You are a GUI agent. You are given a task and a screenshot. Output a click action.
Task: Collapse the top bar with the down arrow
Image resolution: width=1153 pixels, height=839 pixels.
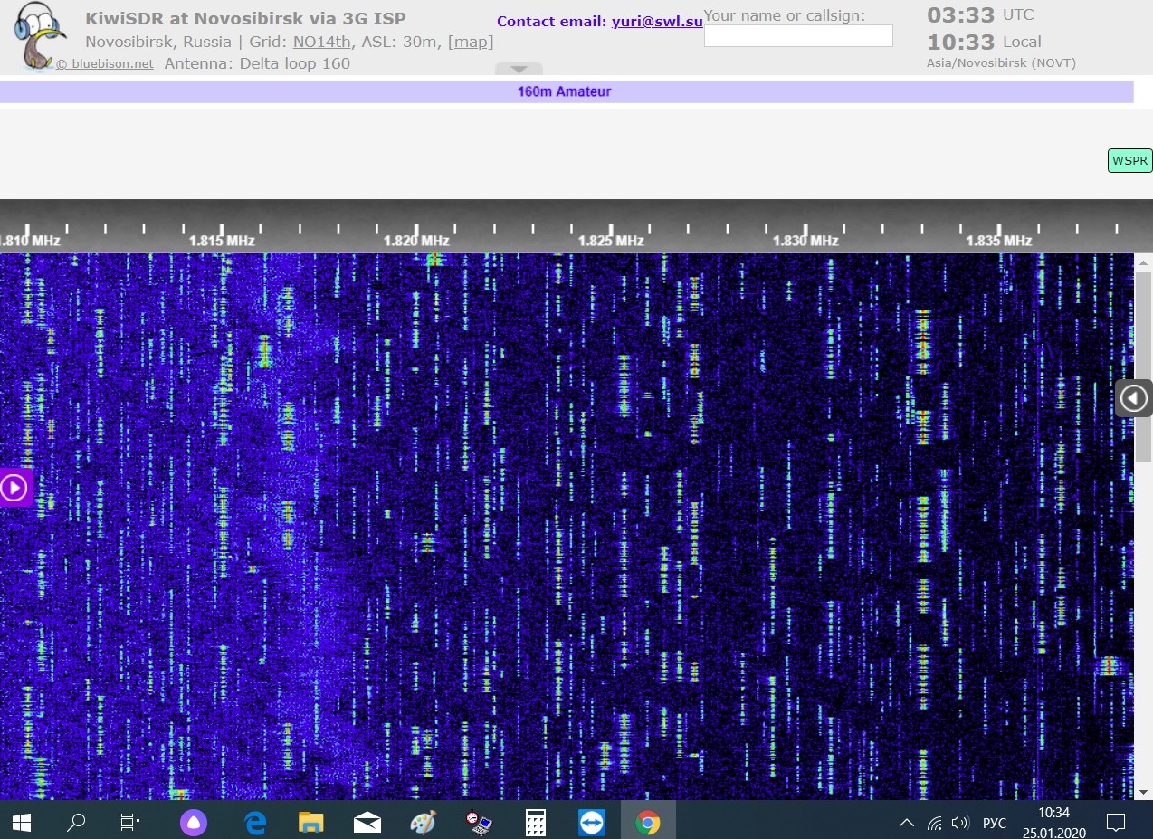519,69
